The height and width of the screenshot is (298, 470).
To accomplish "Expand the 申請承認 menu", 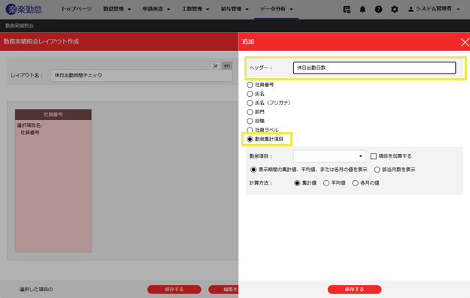I will click(156, 9).
